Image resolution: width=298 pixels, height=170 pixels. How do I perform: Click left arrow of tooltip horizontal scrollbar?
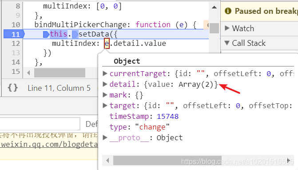pos(107,161)
